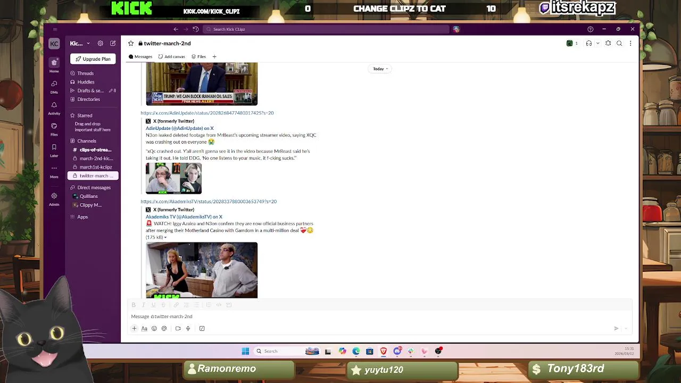
Task: Insert a mention with @ icon
Action: point(164,328)
